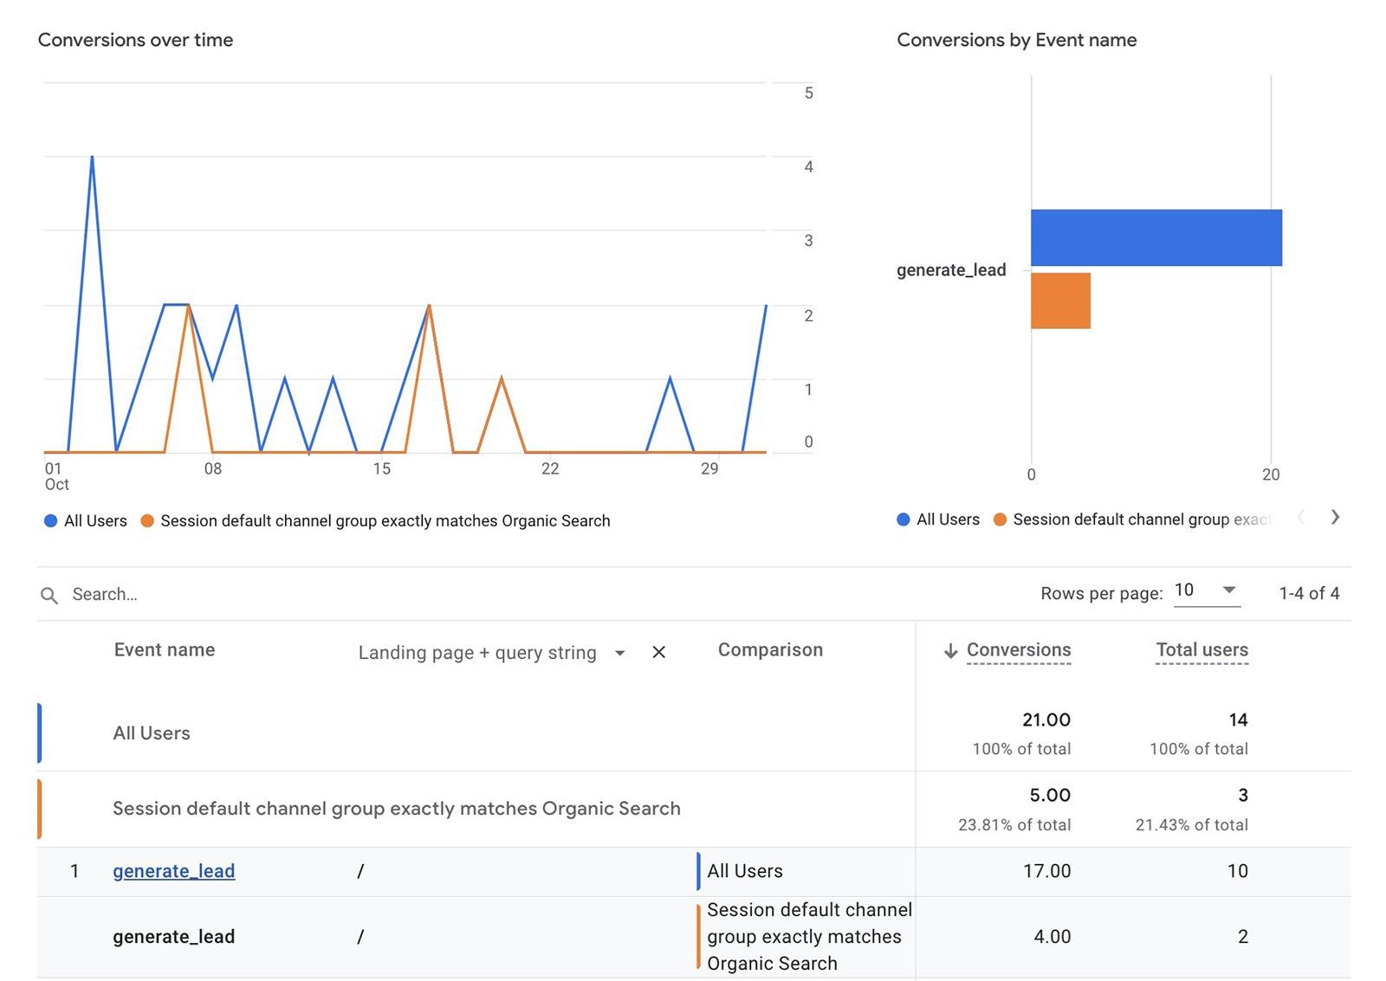Image resolution: width=1386 pixels, height=981 pixels.
Task: Click the 14 total users value
Action: coord(1238,720)
